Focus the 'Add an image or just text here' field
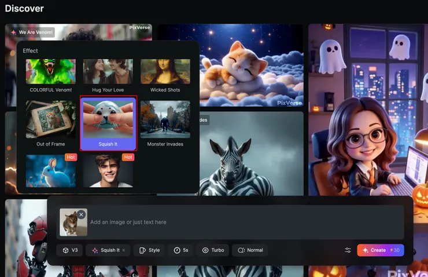 pos(230,223)
